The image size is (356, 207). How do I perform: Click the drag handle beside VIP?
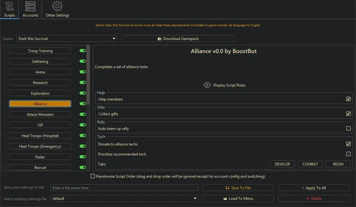pos(5,125)
